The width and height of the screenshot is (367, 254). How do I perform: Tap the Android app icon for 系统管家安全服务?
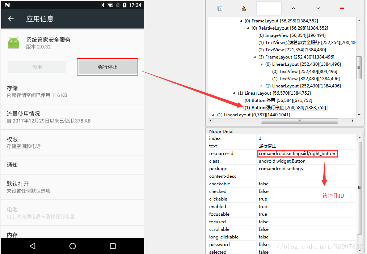point(14,43)
